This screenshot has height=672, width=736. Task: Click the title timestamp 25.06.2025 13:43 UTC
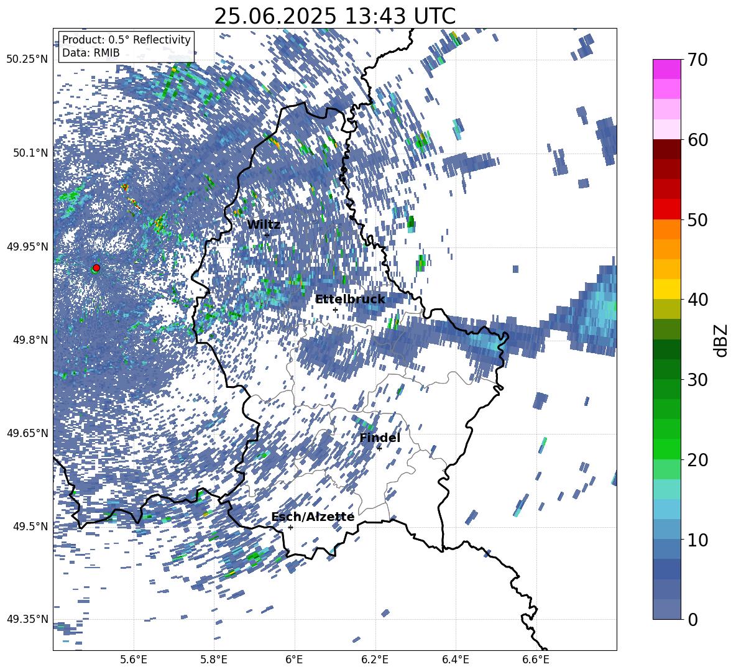(334, 16)
